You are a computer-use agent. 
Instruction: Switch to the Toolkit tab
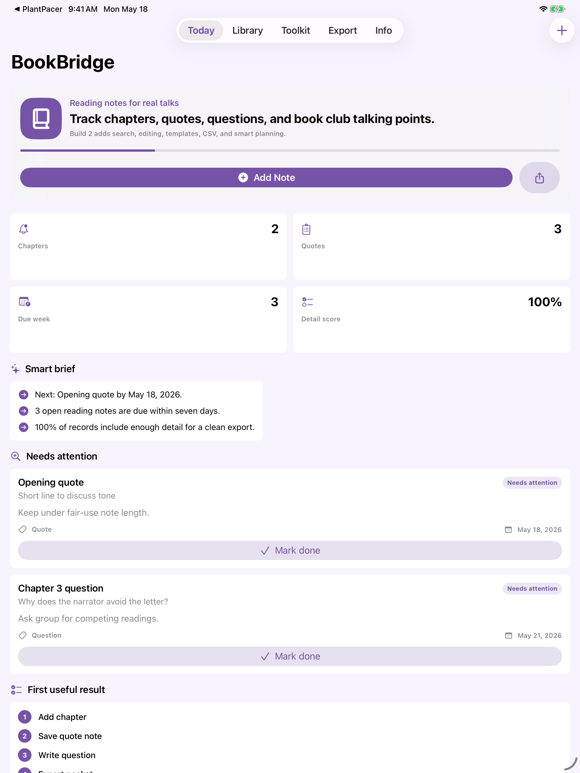point(295,30)
